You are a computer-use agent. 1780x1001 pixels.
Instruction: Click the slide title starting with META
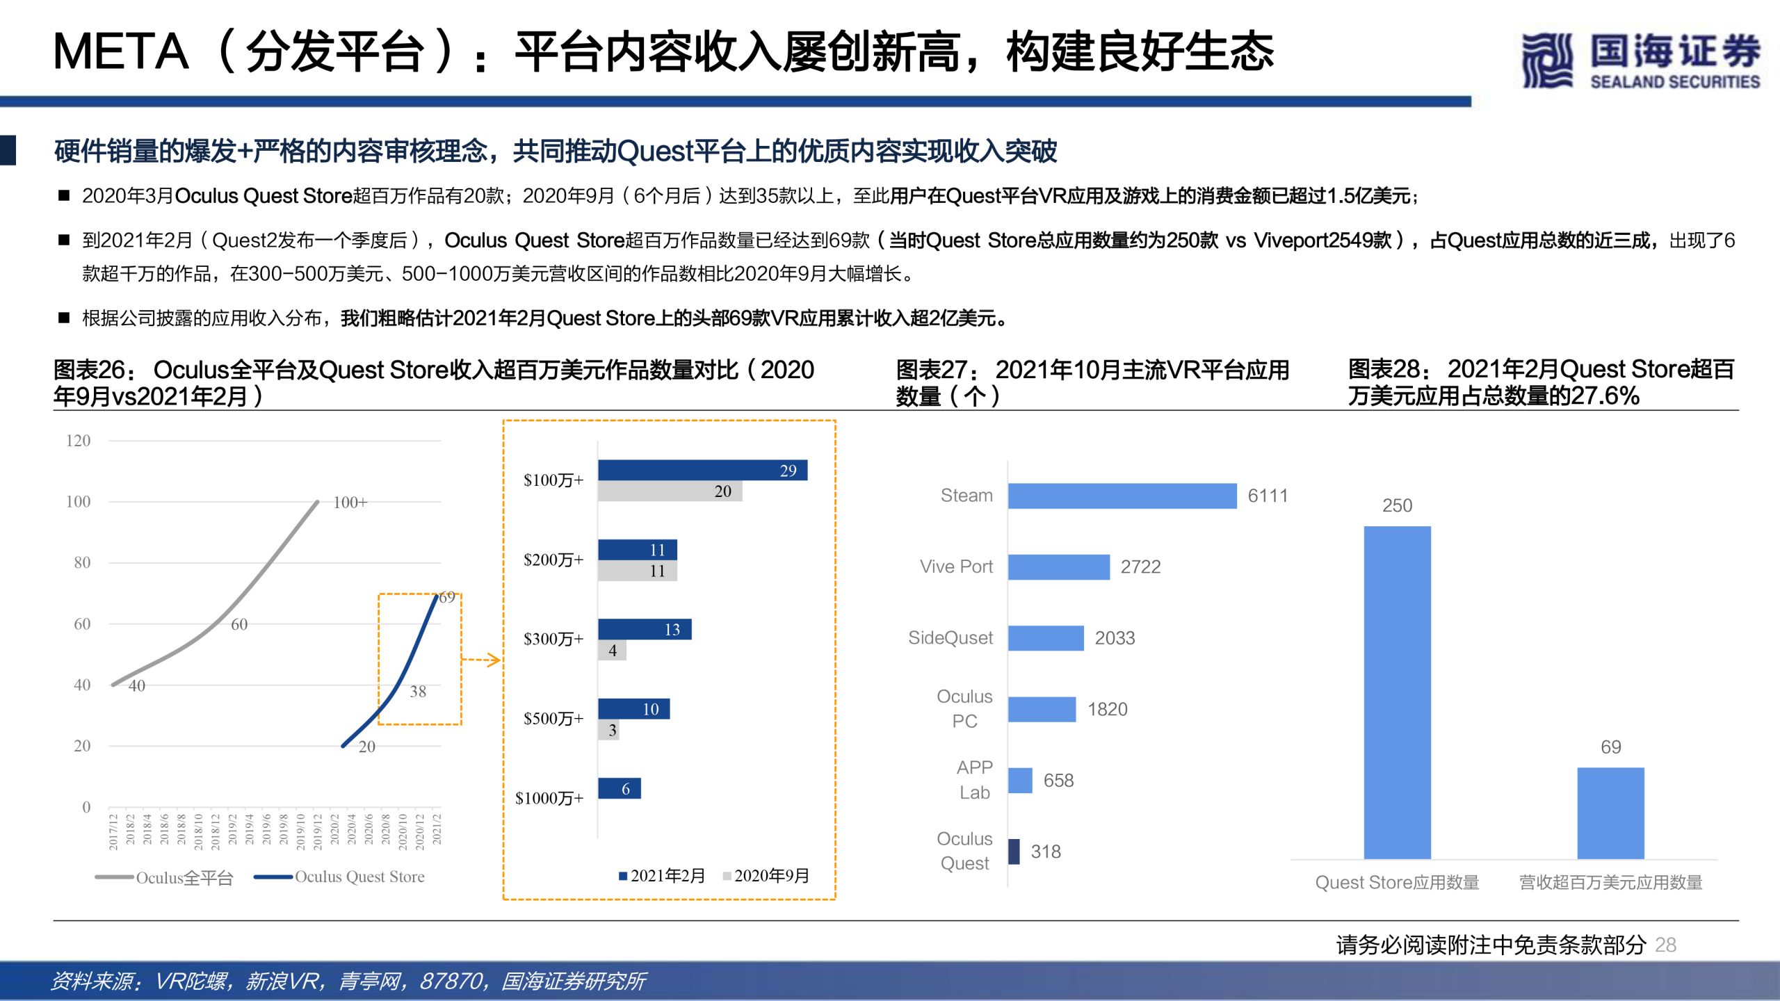coord(663,51)
